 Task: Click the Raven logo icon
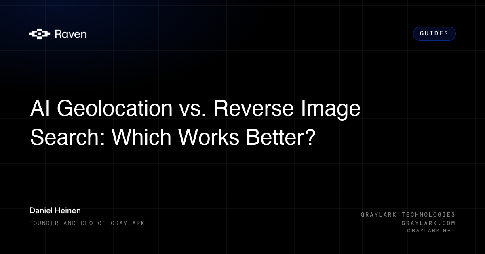coord(40,34)
